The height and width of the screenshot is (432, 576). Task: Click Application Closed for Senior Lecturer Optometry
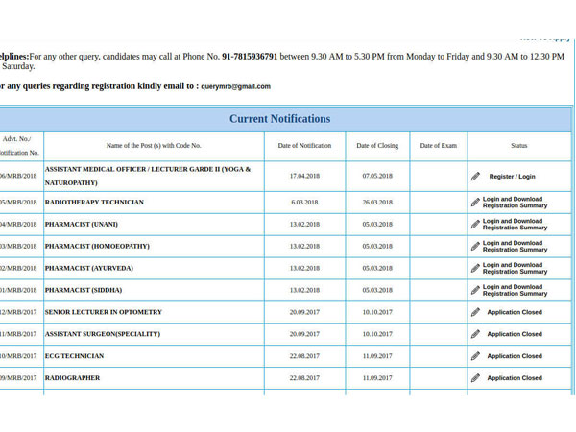point(515,312)
